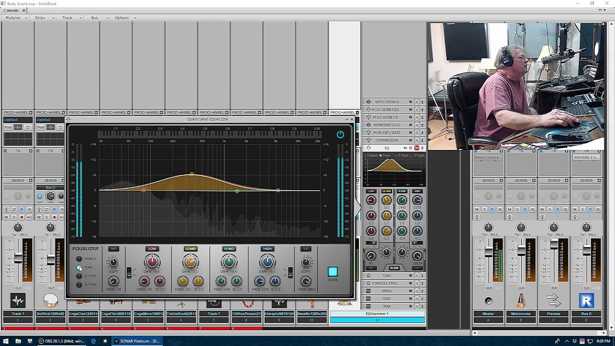Toggle the HP filter button

(114, 249)
